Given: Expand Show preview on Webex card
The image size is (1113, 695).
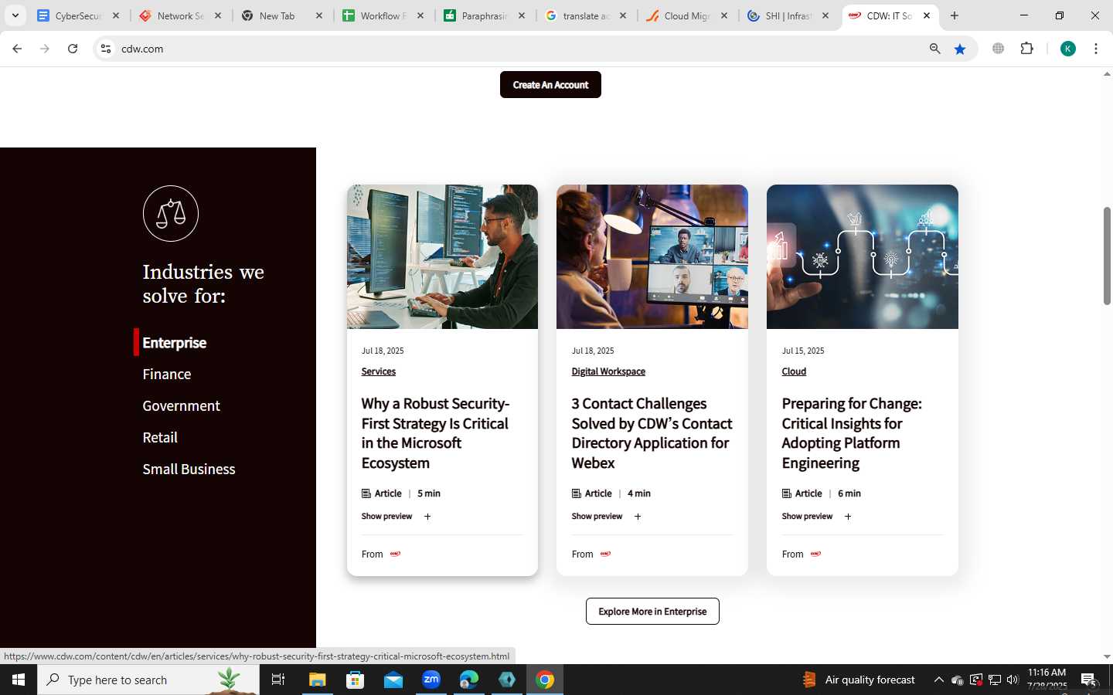Looking at the screenshot, I should [x=606, y=517].
